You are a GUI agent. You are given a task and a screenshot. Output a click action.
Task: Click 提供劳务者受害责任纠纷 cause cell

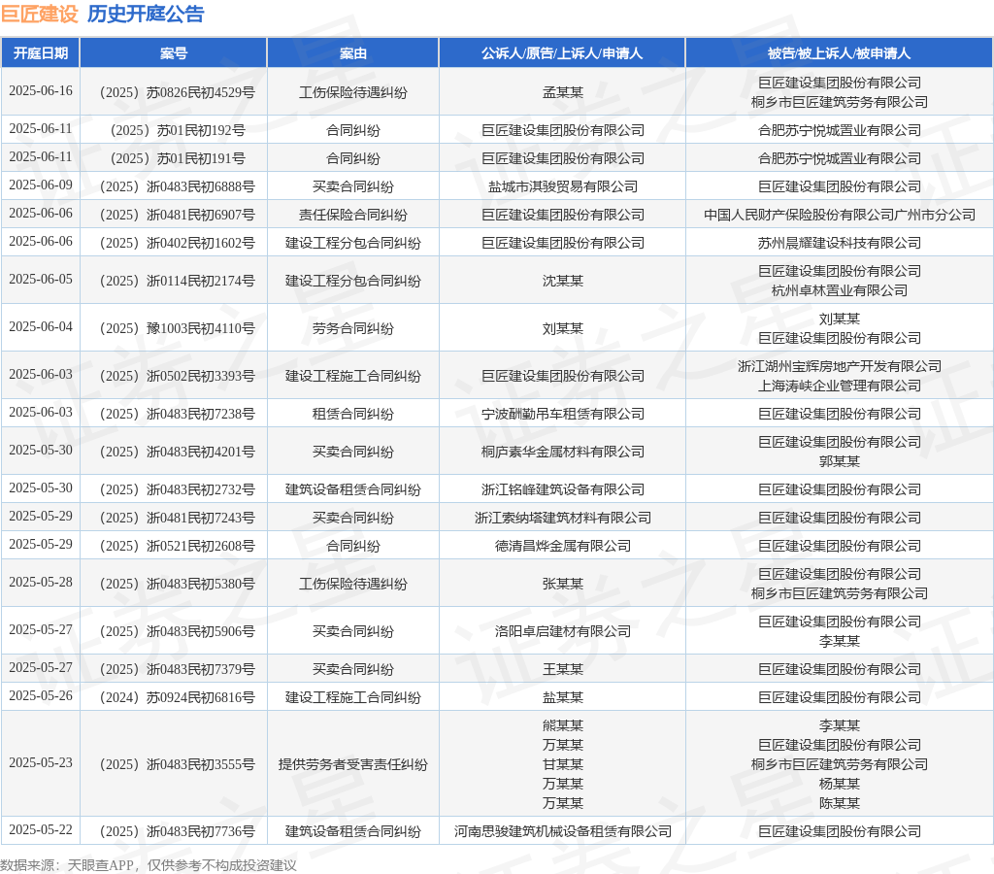coord(353,764)
